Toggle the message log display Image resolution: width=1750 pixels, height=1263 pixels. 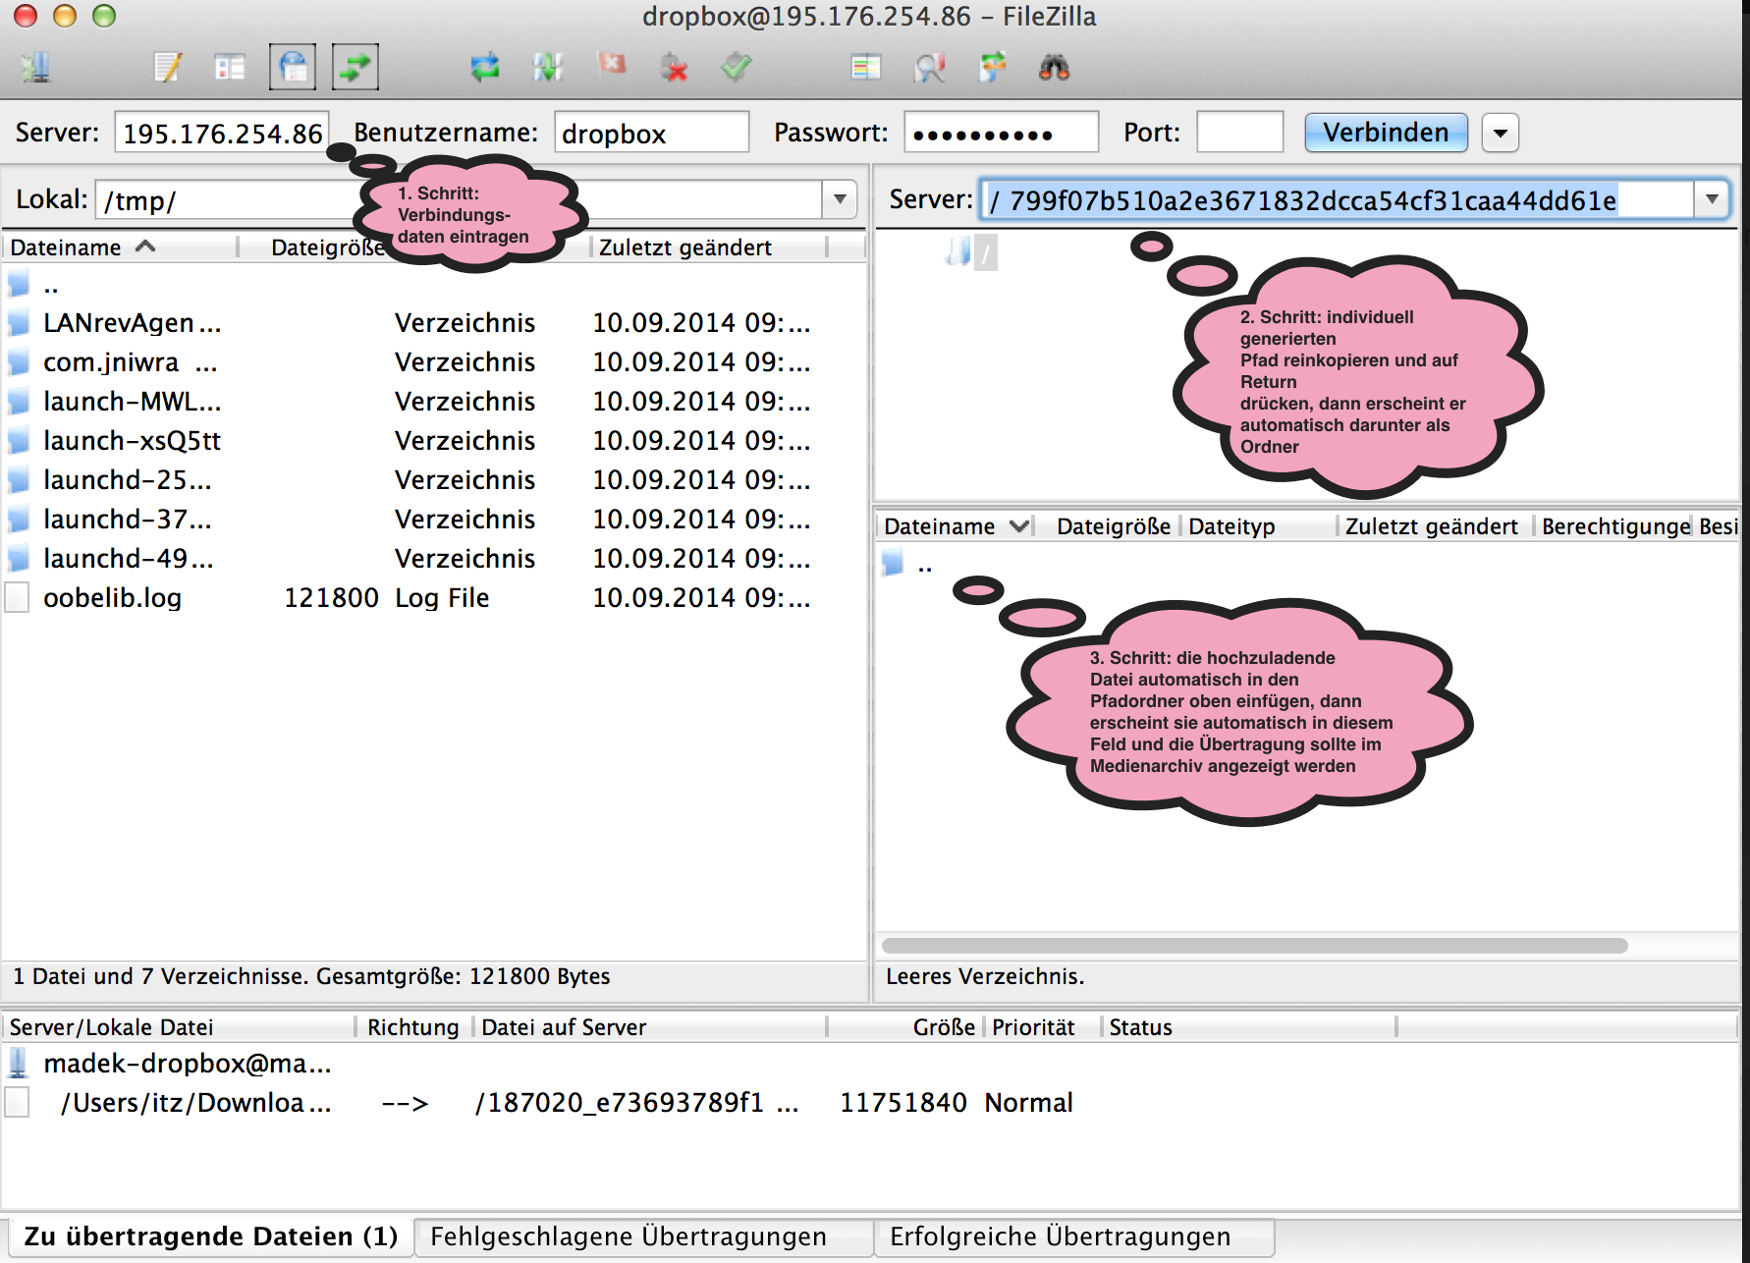168,68
